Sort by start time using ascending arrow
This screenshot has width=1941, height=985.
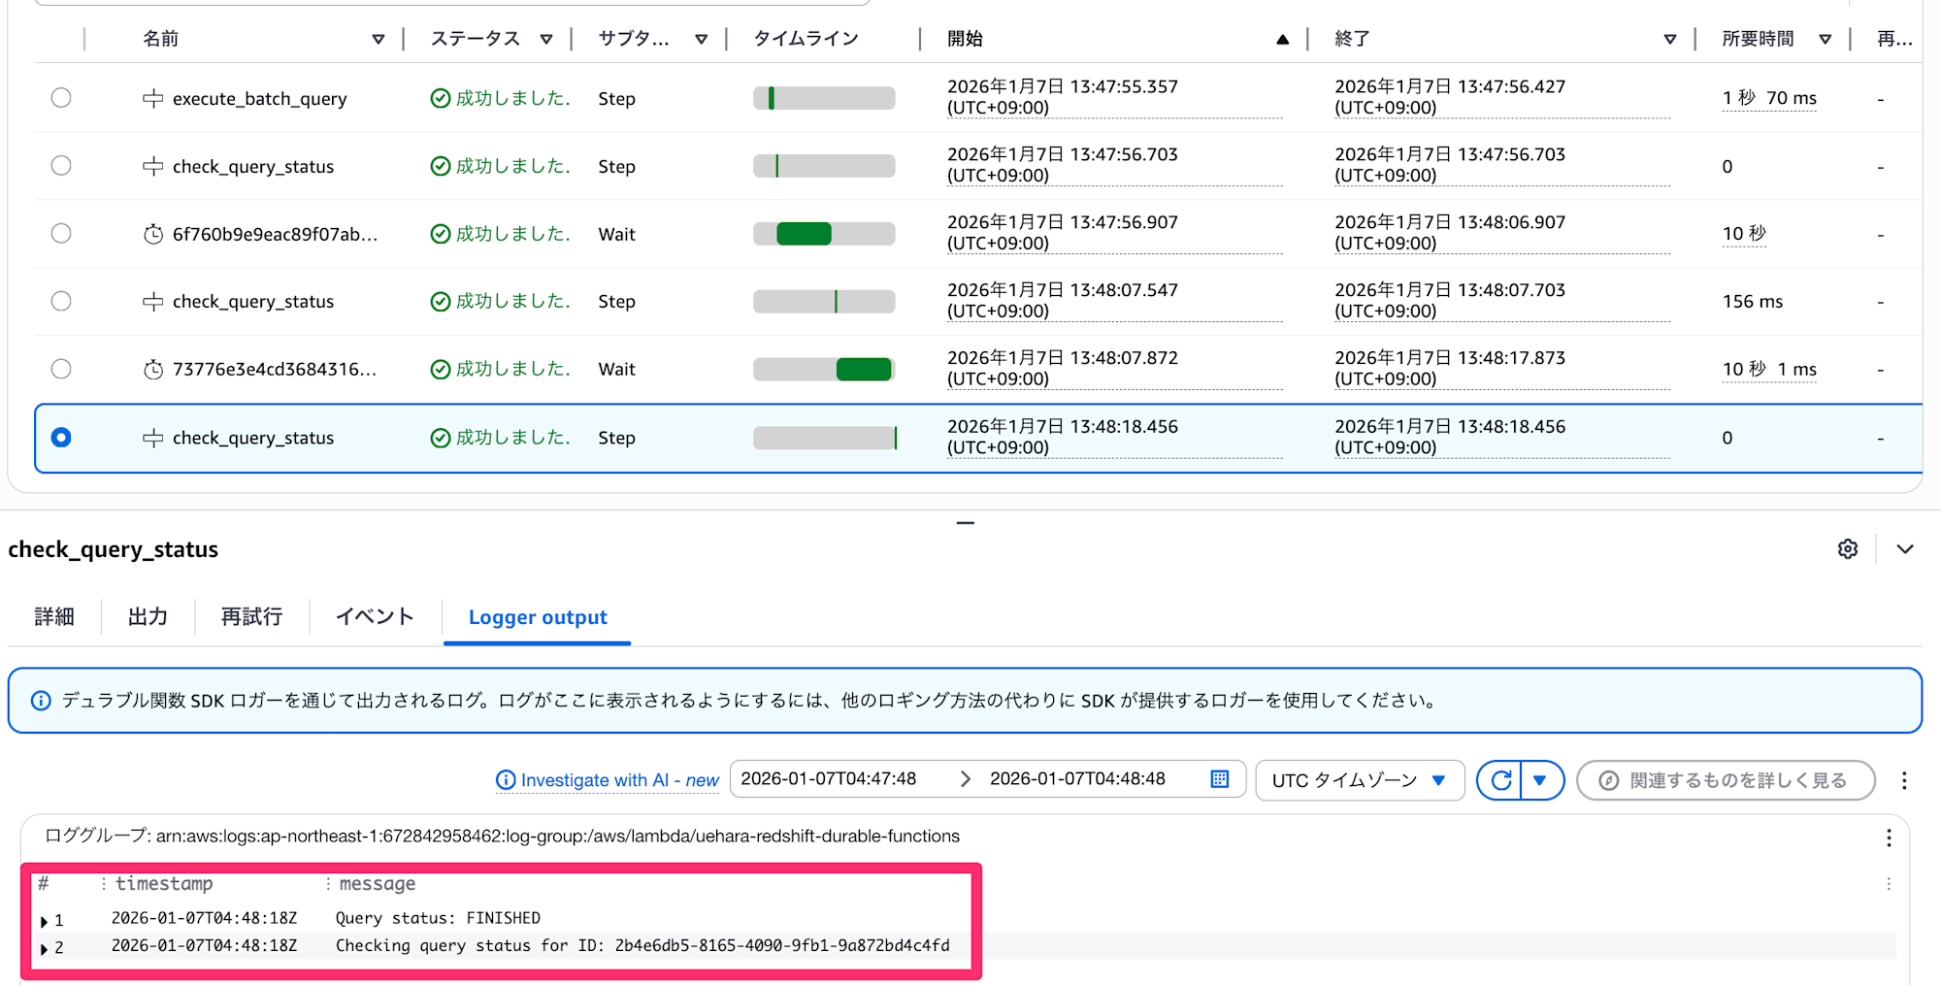tap(1282, 40)
